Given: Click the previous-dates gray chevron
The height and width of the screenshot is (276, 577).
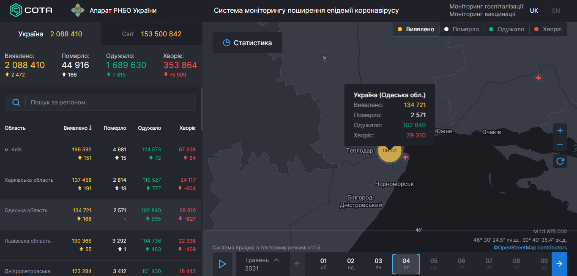Looking at the screenshot, I should pos(298,264).
